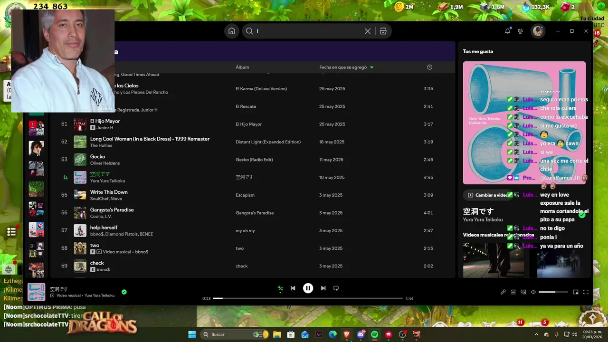Viewport: 608px width, 342px height.
Task: Seek within the song progress bar
Action: tap(308, 298)
